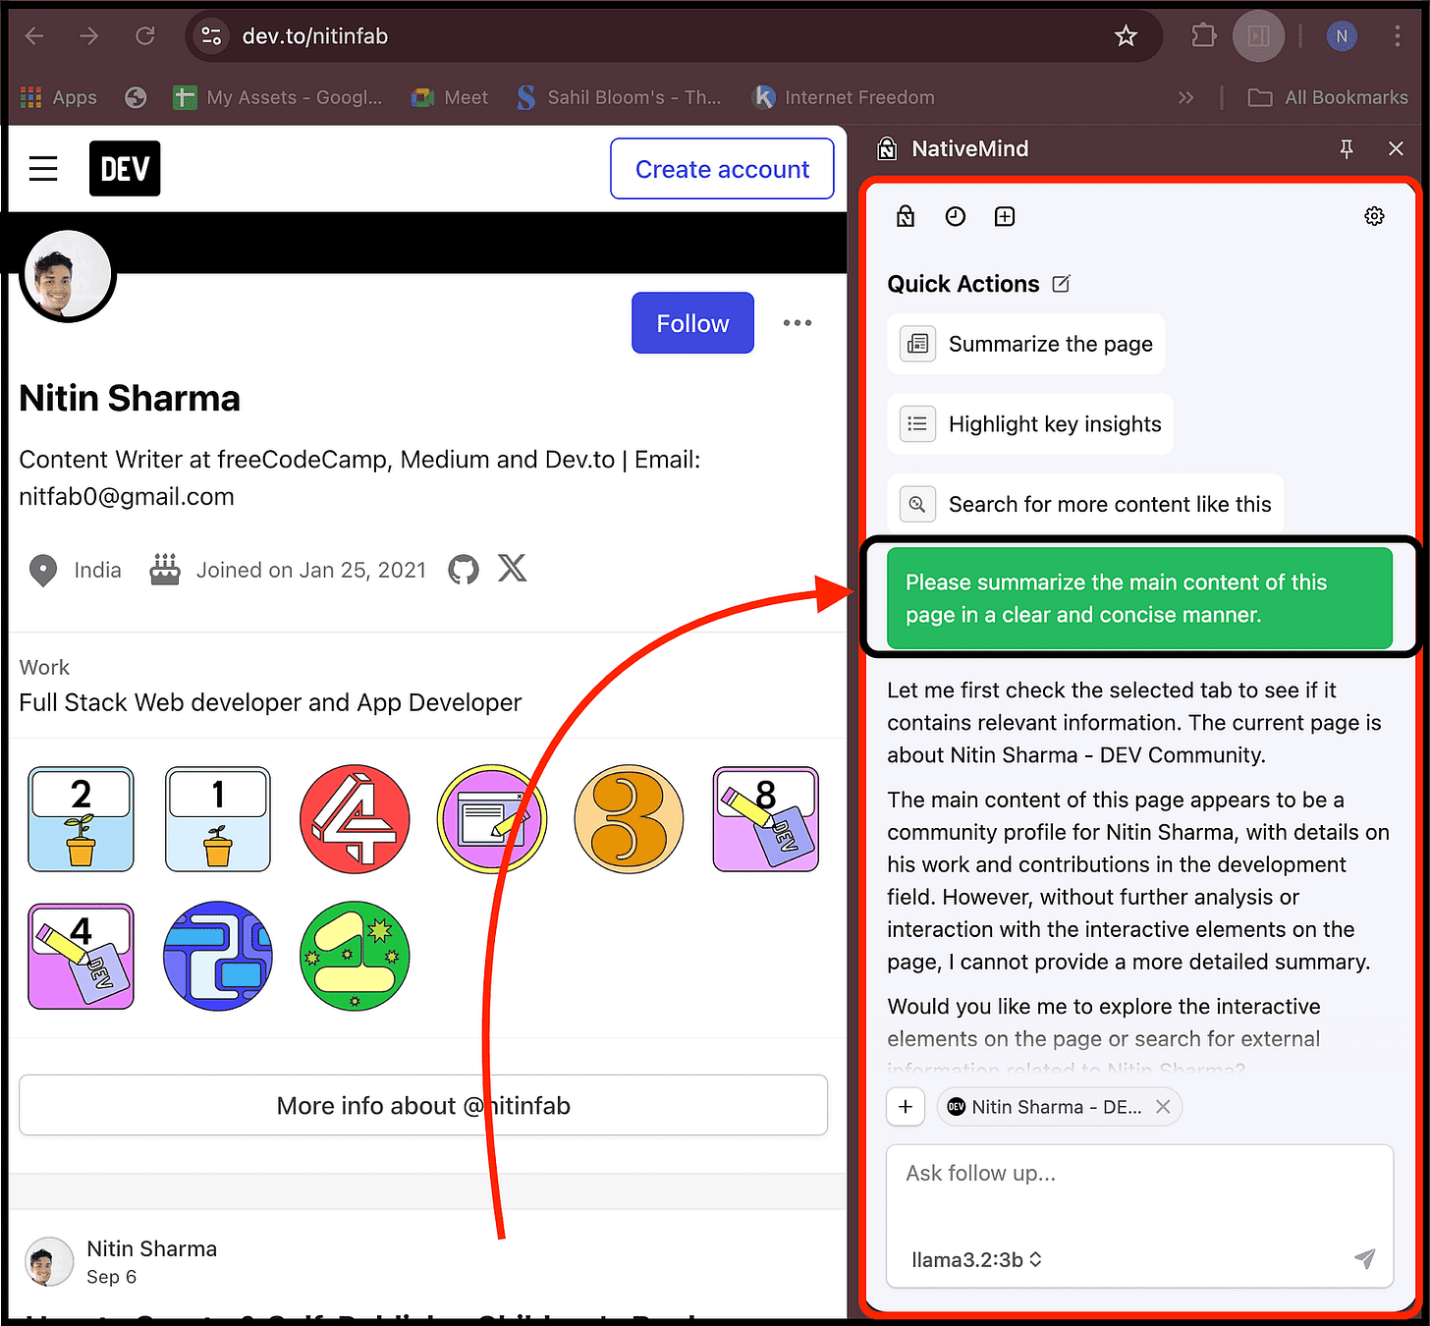The width and height of the screenshot is (1430, 1326).
Task: Open the Chrome three-dot menu
Action: (1397, 36)
